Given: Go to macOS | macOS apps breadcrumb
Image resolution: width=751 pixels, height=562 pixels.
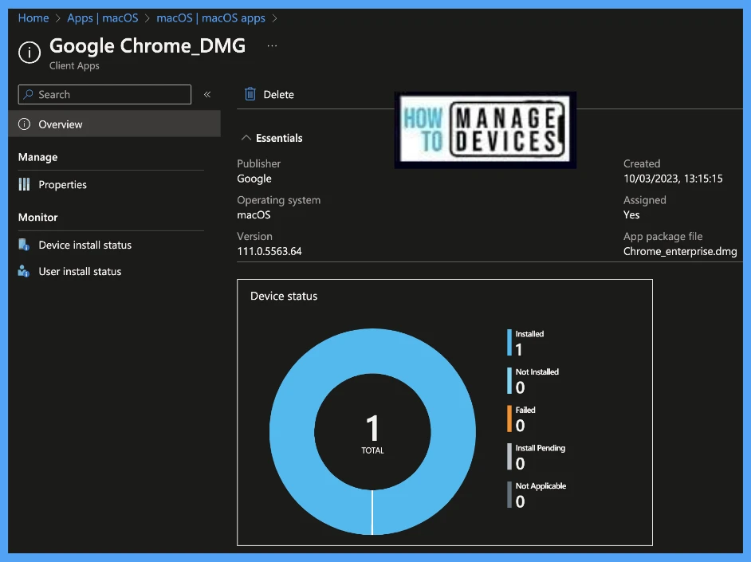Looking at the screenshot, I should point(210,18).
